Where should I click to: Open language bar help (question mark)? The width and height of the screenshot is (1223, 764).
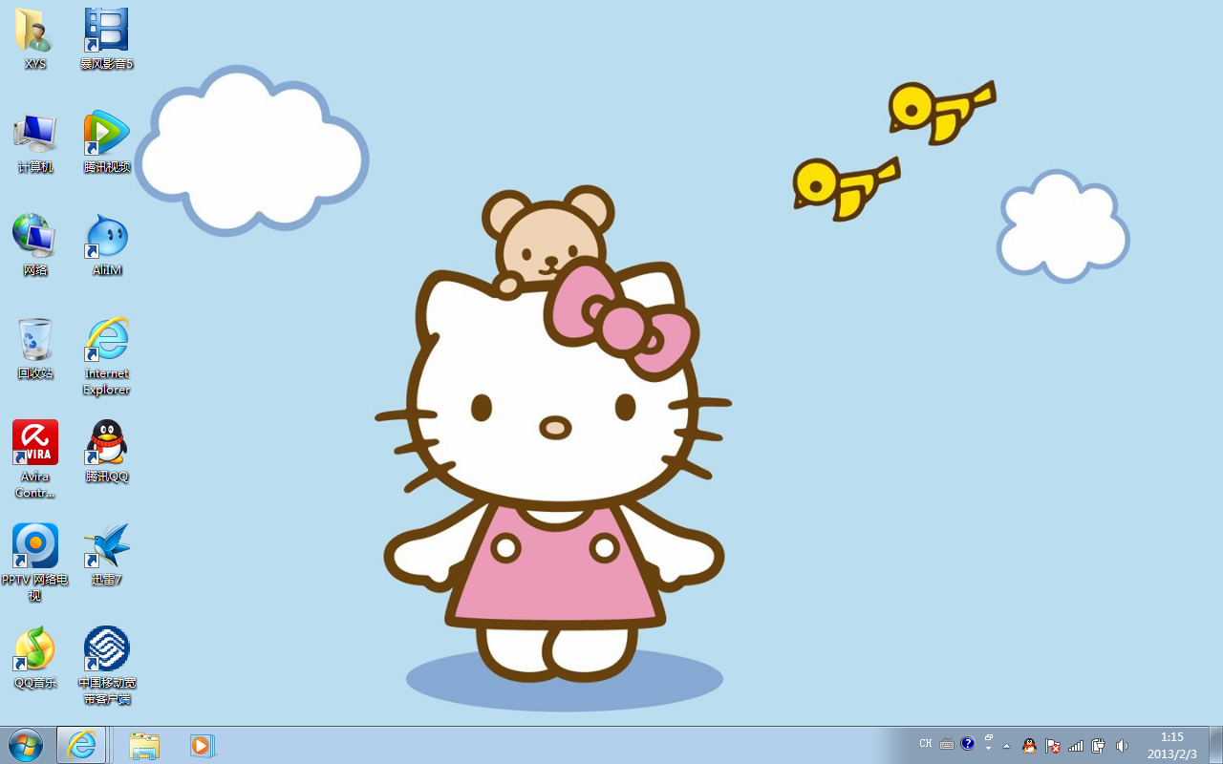click(968, 743)
